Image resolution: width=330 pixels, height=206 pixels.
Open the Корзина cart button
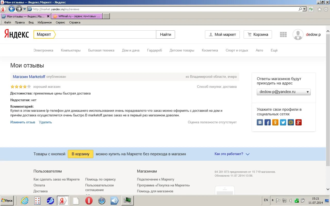[258, 35]
